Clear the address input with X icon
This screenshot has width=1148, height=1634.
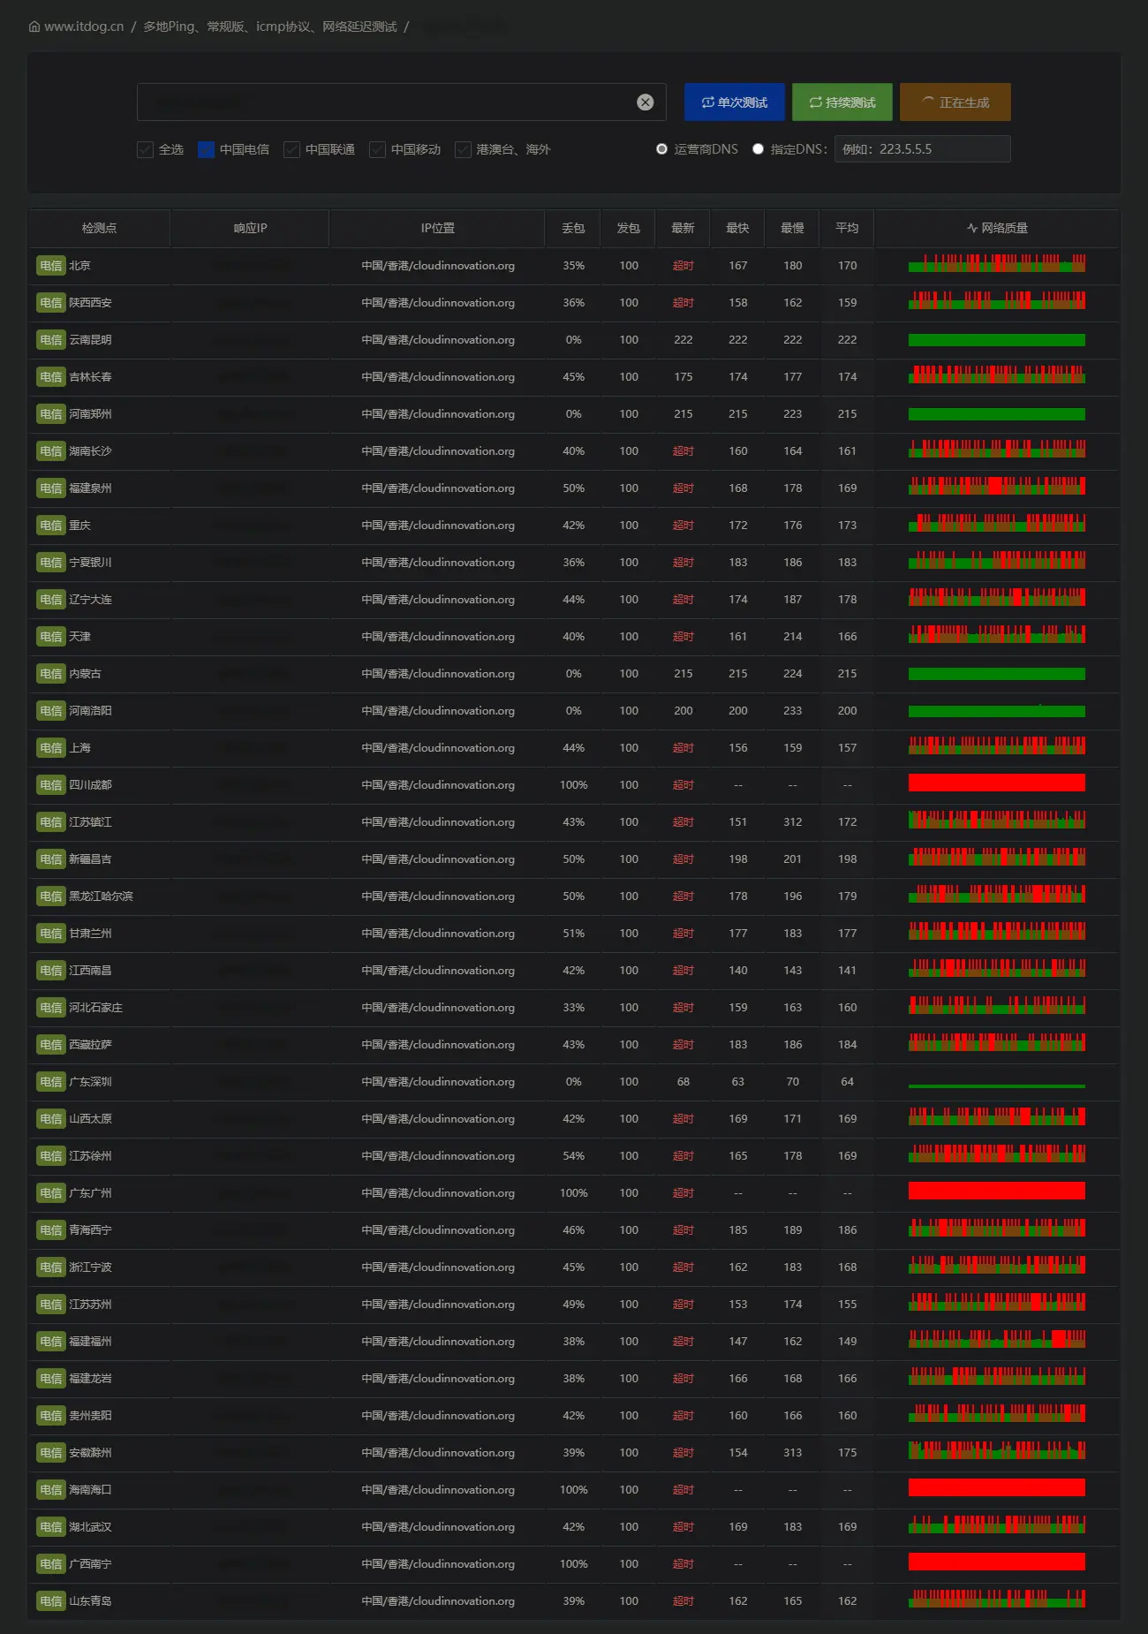click(x=646, y=102)
